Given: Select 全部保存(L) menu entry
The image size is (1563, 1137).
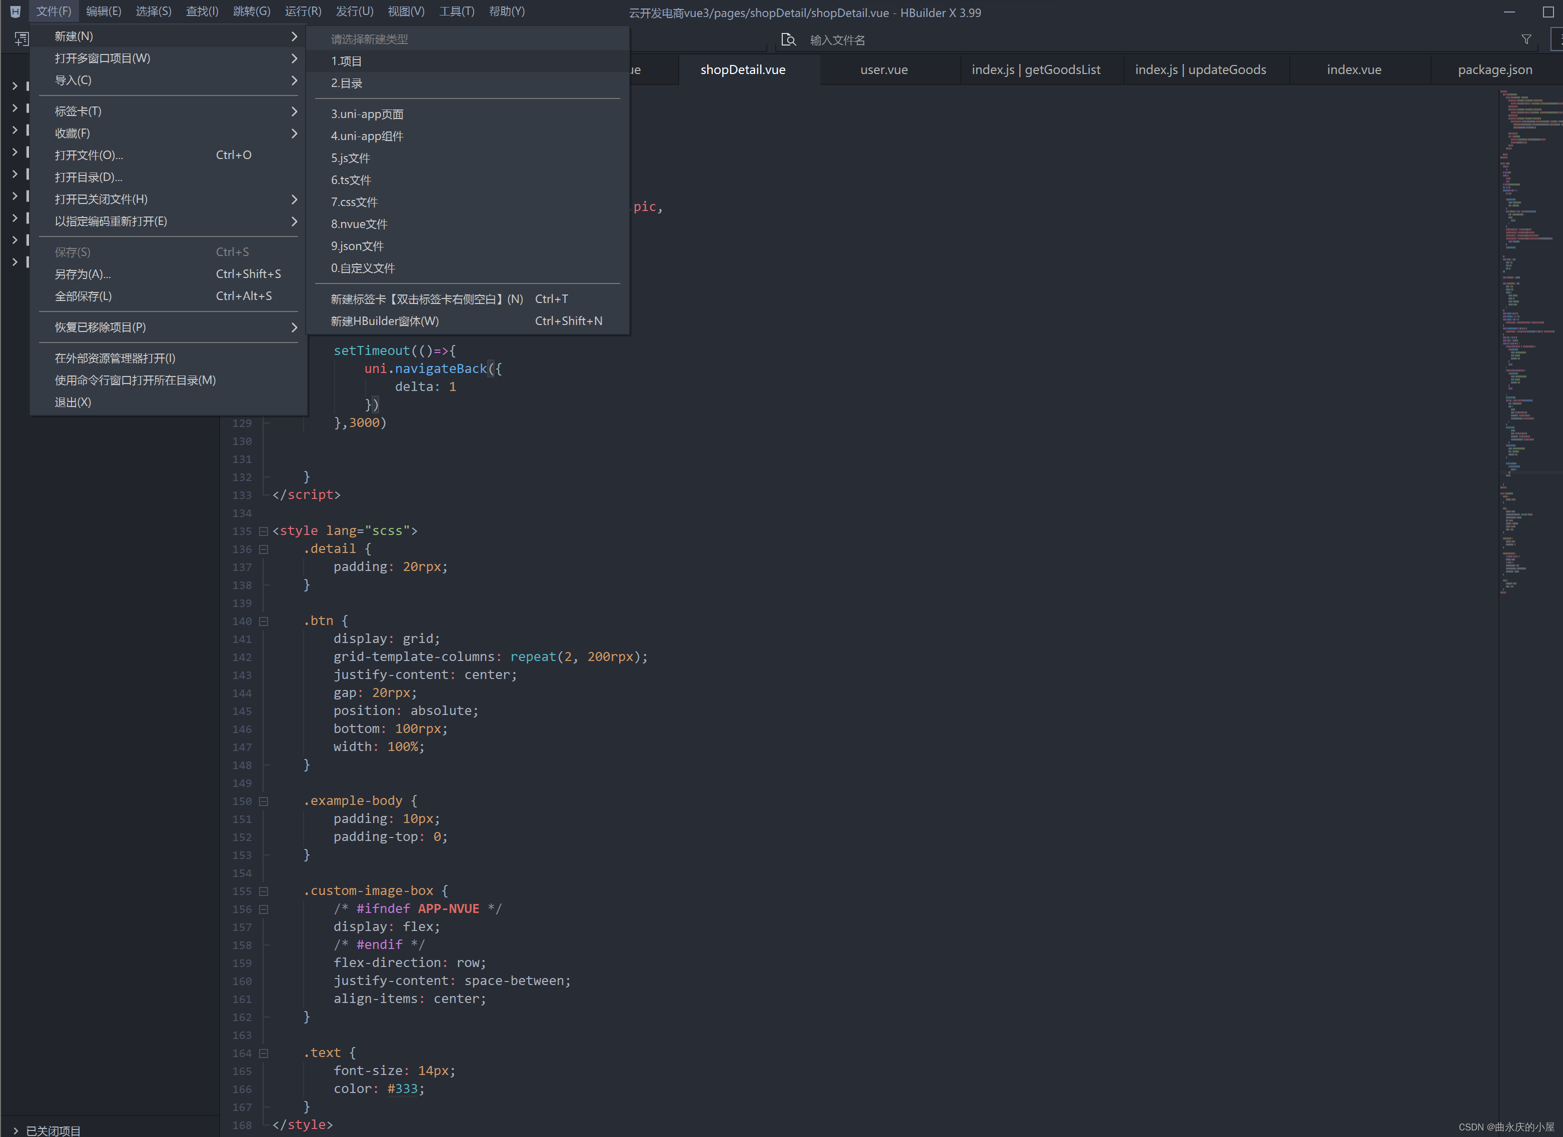Looking at the screenshot, I should [x=168, y=296].
